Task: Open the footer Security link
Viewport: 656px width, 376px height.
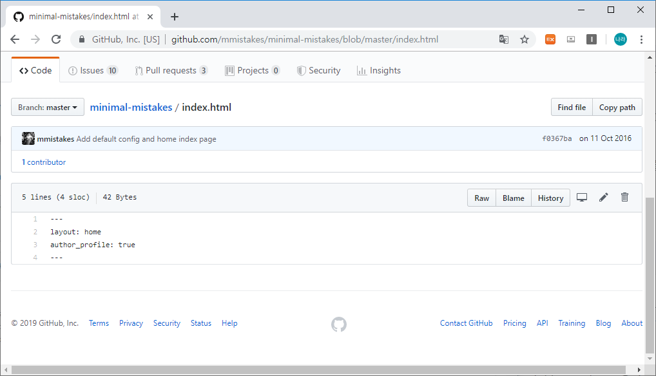Action: click(166, 323)
